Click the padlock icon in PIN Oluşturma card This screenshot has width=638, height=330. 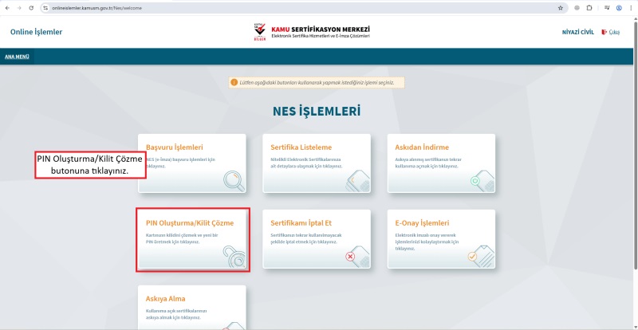(234, 257)
